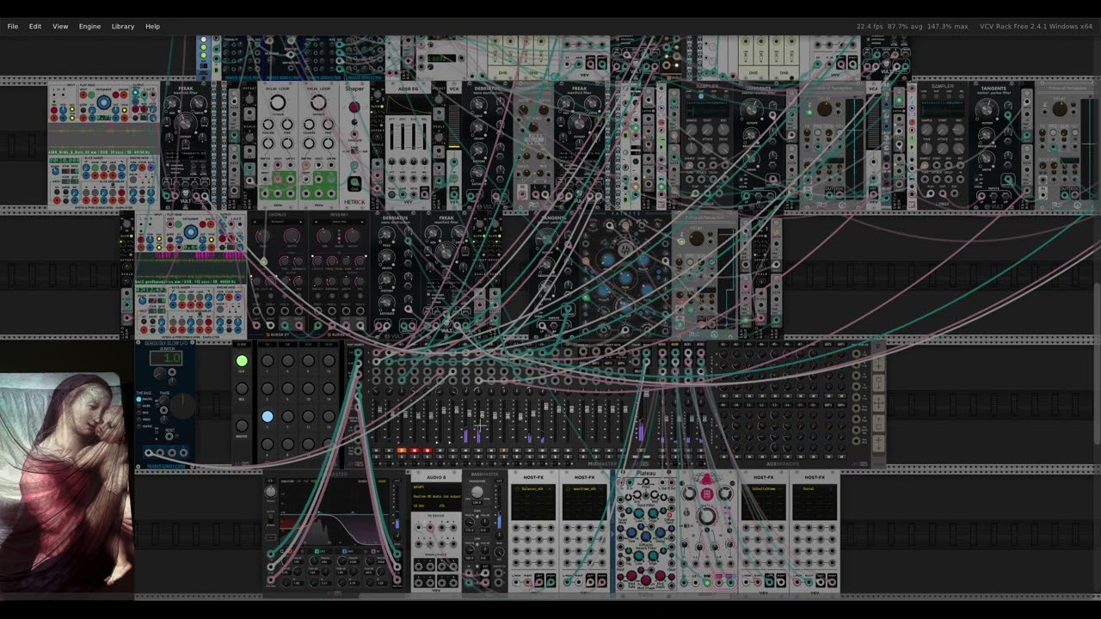
Task: Click the Madonna painting thumbnail
Action: (66, 483)
